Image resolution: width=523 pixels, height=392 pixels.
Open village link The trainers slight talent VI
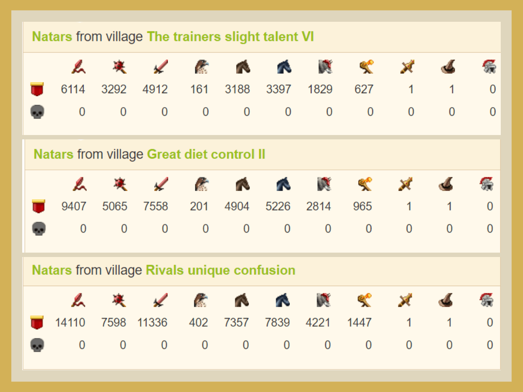coord(230,37)
